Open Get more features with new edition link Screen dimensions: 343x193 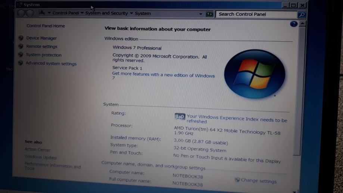[x=163, y=76]
